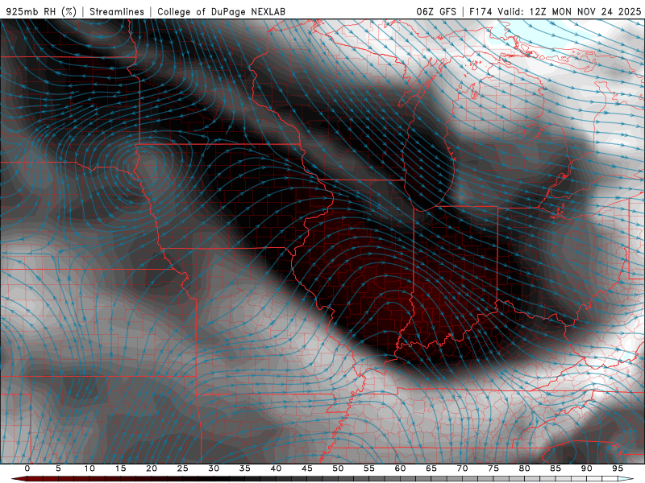
Task: Click the "25" colorbar scale label
Action: [183, 469]
